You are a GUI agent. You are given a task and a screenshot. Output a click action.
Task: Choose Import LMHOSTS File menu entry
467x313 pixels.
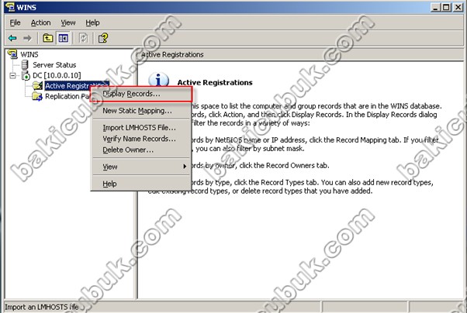141,128
